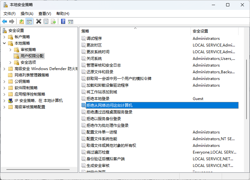Screen dimensions: 250x180
Task: Click the app icon in the title bar
Action: click(x=5, y=5)
